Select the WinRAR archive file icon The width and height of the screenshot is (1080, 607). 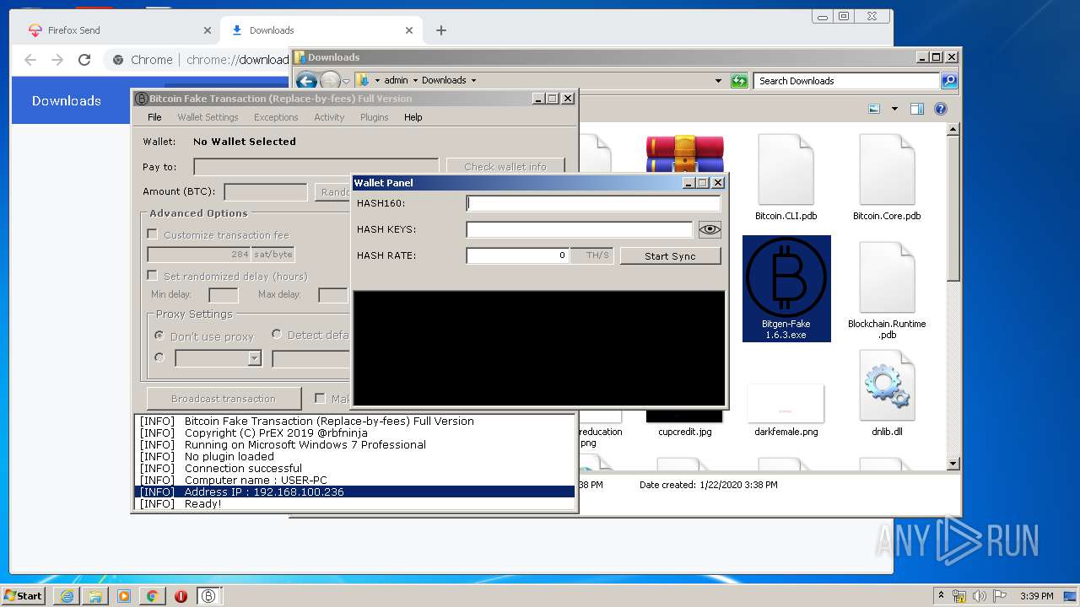click(x=684, y=155)
